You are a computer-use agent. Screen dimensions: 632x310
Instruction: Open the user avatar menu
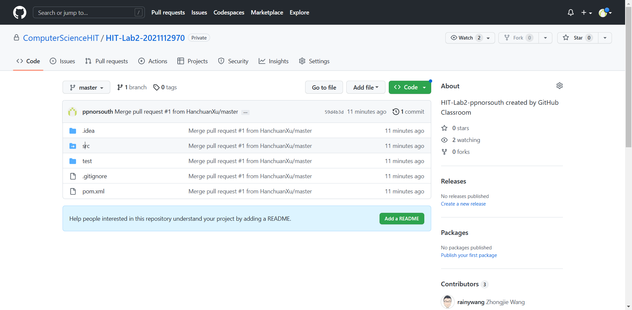click(605, 13)
